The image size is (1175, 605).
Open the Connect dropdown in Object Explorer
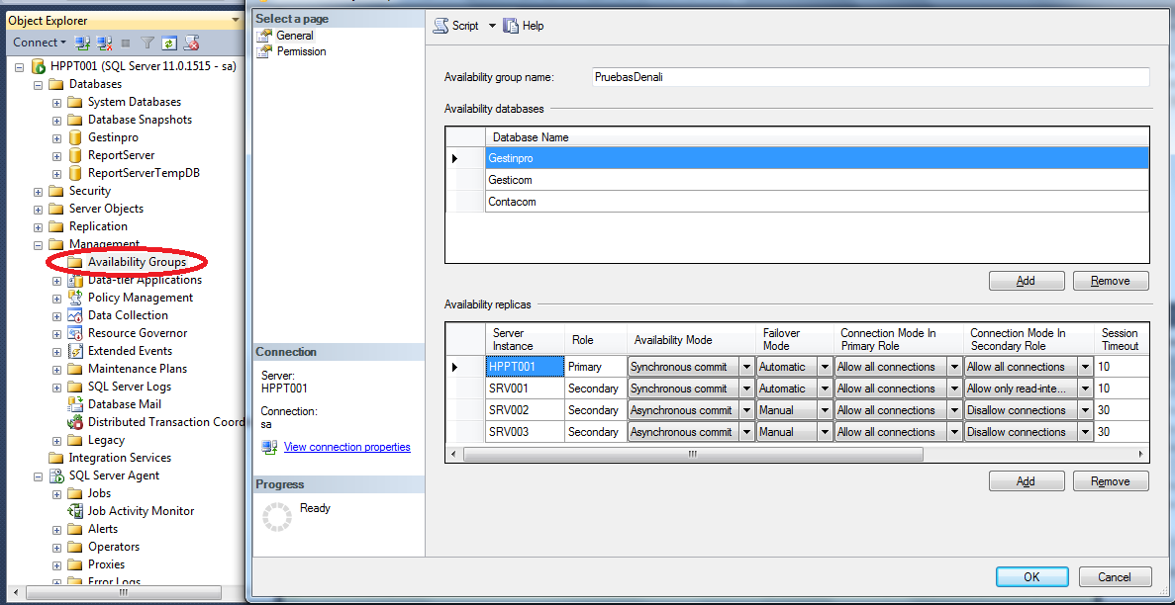pyautogui.click(x=40, y=43)
